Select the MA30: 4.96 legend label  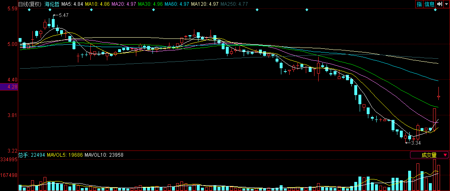pos(150,4)
